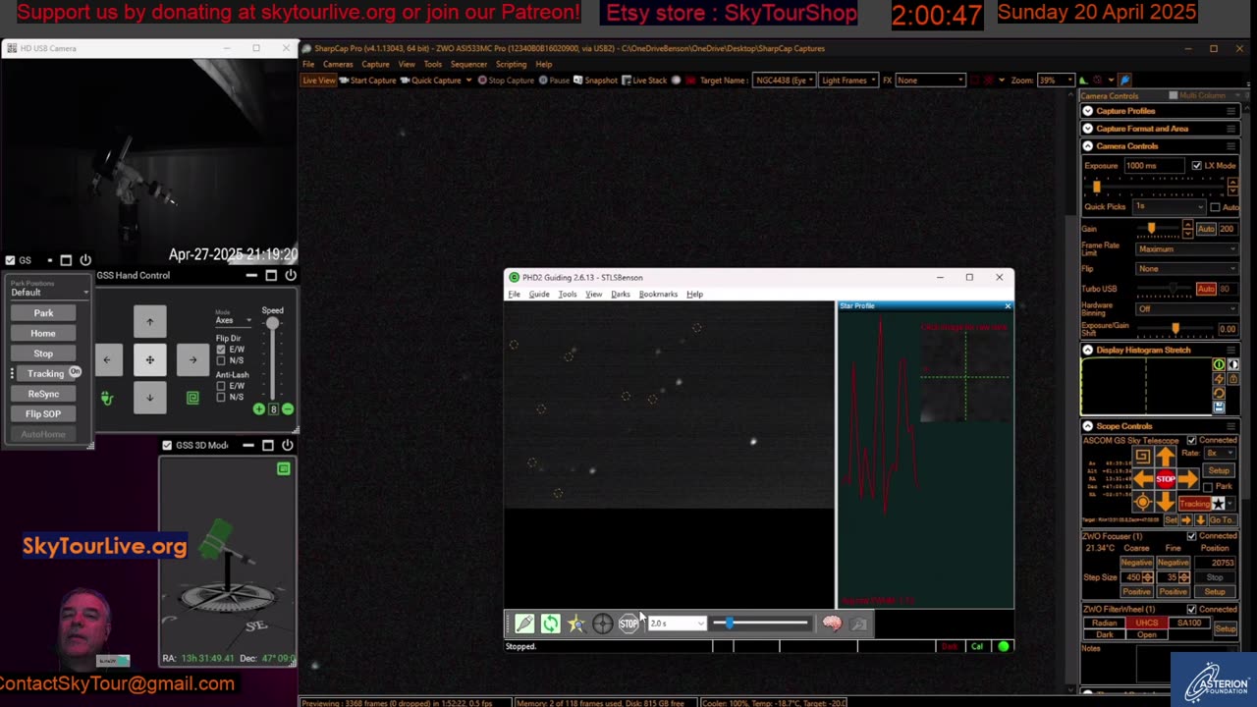Toggle Flip Dir N/S checkbox
Viewport: 1257px width, 707px height.
pyautogui.click(x=221, y=360)
